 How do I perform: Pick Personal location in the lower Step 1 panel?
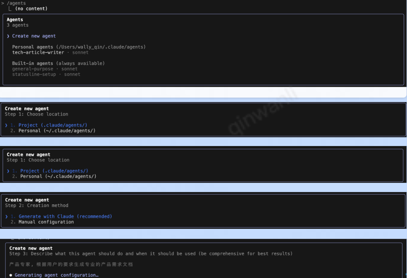click(x=58, y=176)
